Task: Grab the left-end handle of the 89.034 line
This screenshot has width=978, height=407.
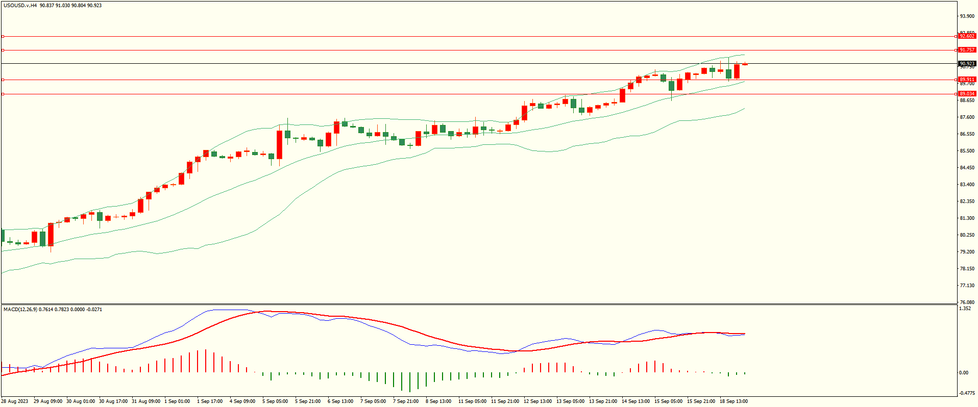Action: point(3,94)
